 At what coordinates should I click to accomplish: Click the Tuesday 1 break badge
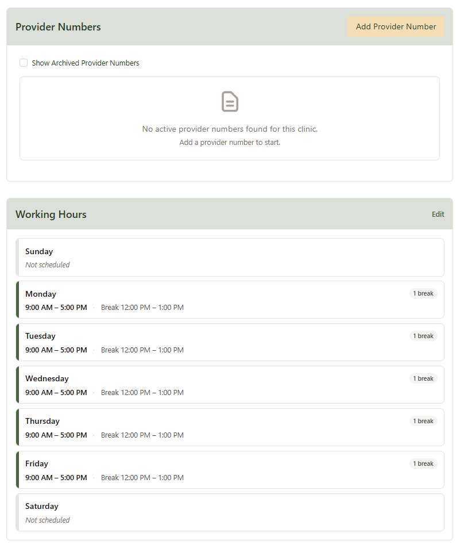click(x=423, y=336)
